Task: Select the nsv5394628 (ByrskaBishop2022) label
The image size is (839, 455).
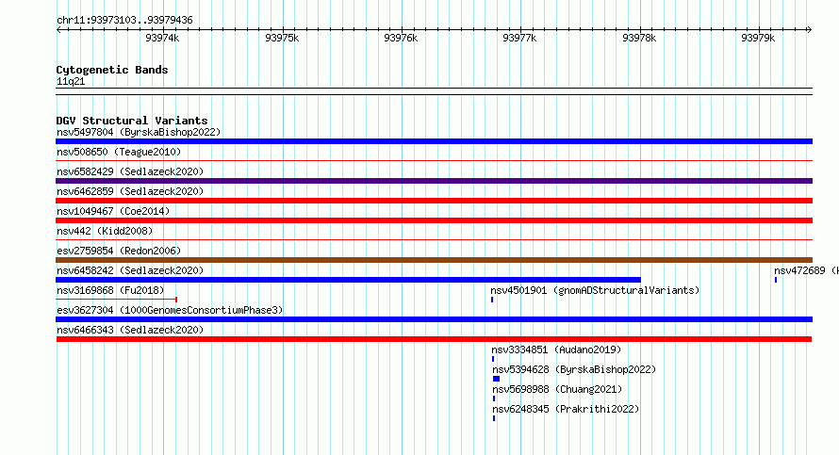Action: pos(574,369)
